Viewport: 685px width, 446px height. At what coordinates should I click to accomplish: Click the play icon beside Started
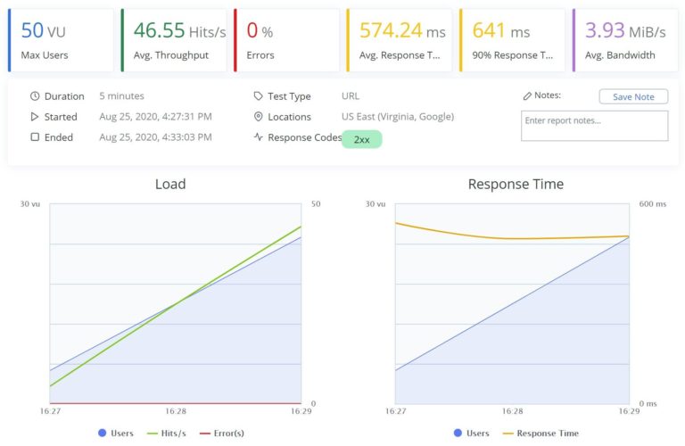click(x=35, y=117)
